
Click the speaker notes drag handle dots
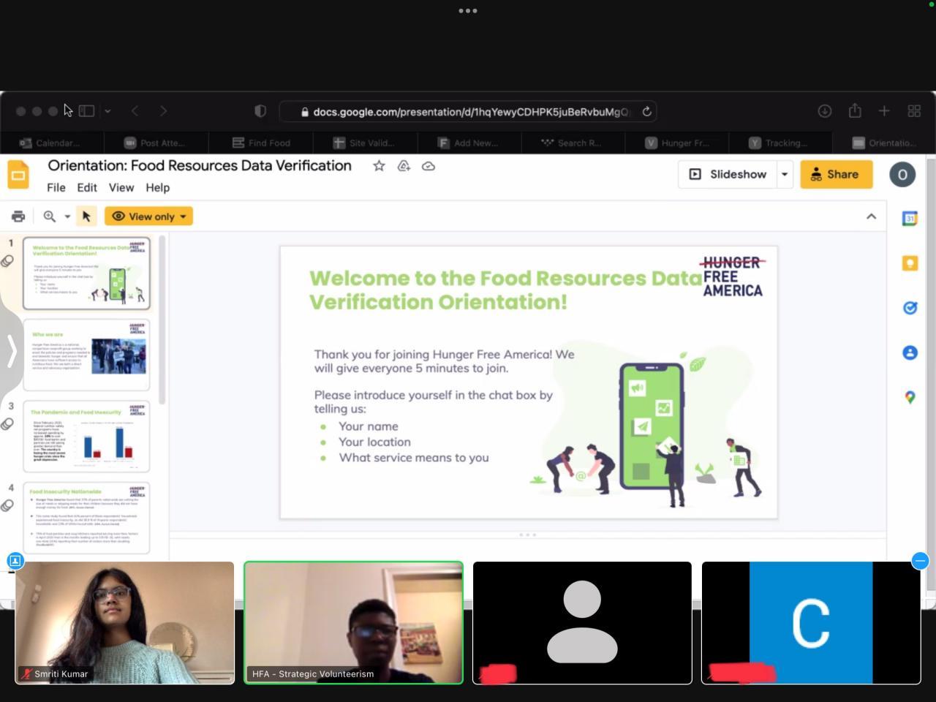pos(527,535)
